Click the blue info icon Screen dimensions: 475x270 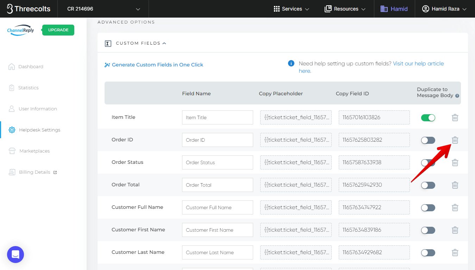coord(291,63)
